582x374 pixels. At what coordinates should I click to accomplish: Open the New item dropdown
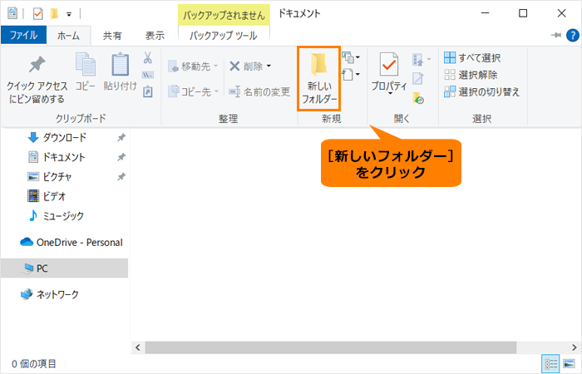[x=351, y=57]
